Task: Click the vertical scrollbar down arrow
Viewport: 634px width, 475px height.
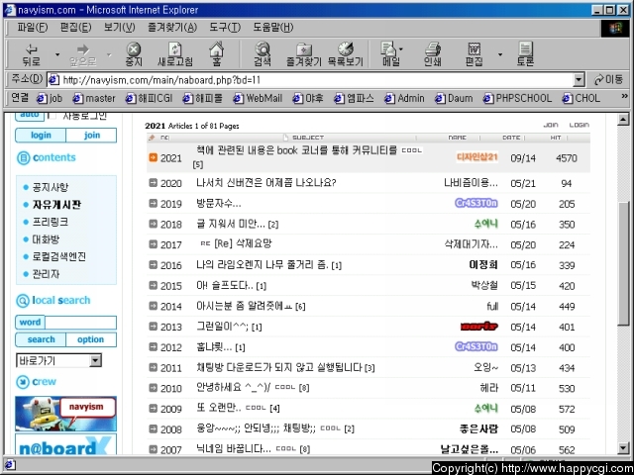Action: pyautogui.click(x=623, y=448)
